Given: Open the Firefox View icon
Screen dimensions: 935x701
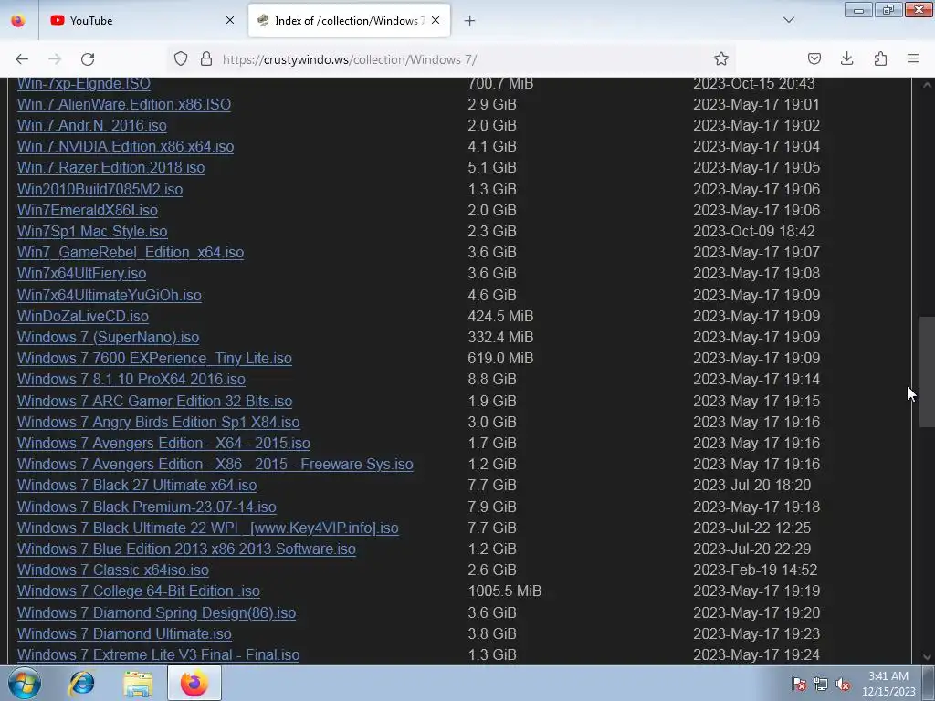Looking at the screenshot, I should [18, 21].
